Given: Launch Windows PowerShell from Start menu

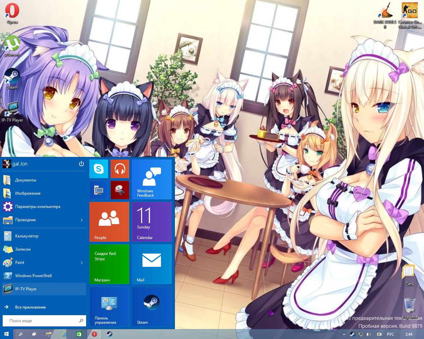Looking at the screenshot, I should click(44, 276).
